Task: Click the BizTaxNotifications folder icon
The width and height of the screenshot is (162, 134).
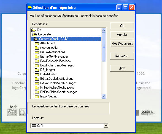Action: 37,52
